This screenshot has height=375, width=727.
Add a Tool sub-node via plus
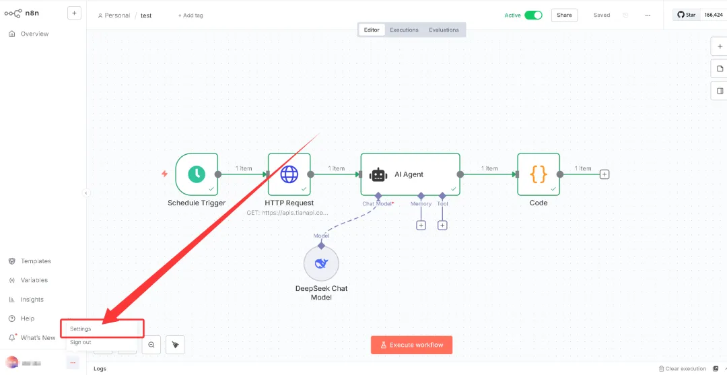click(442, 226)
